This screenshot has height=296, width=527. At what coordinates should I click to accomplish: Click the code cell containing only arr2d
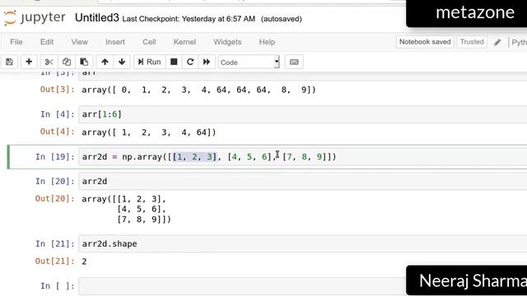coord(302,181)
